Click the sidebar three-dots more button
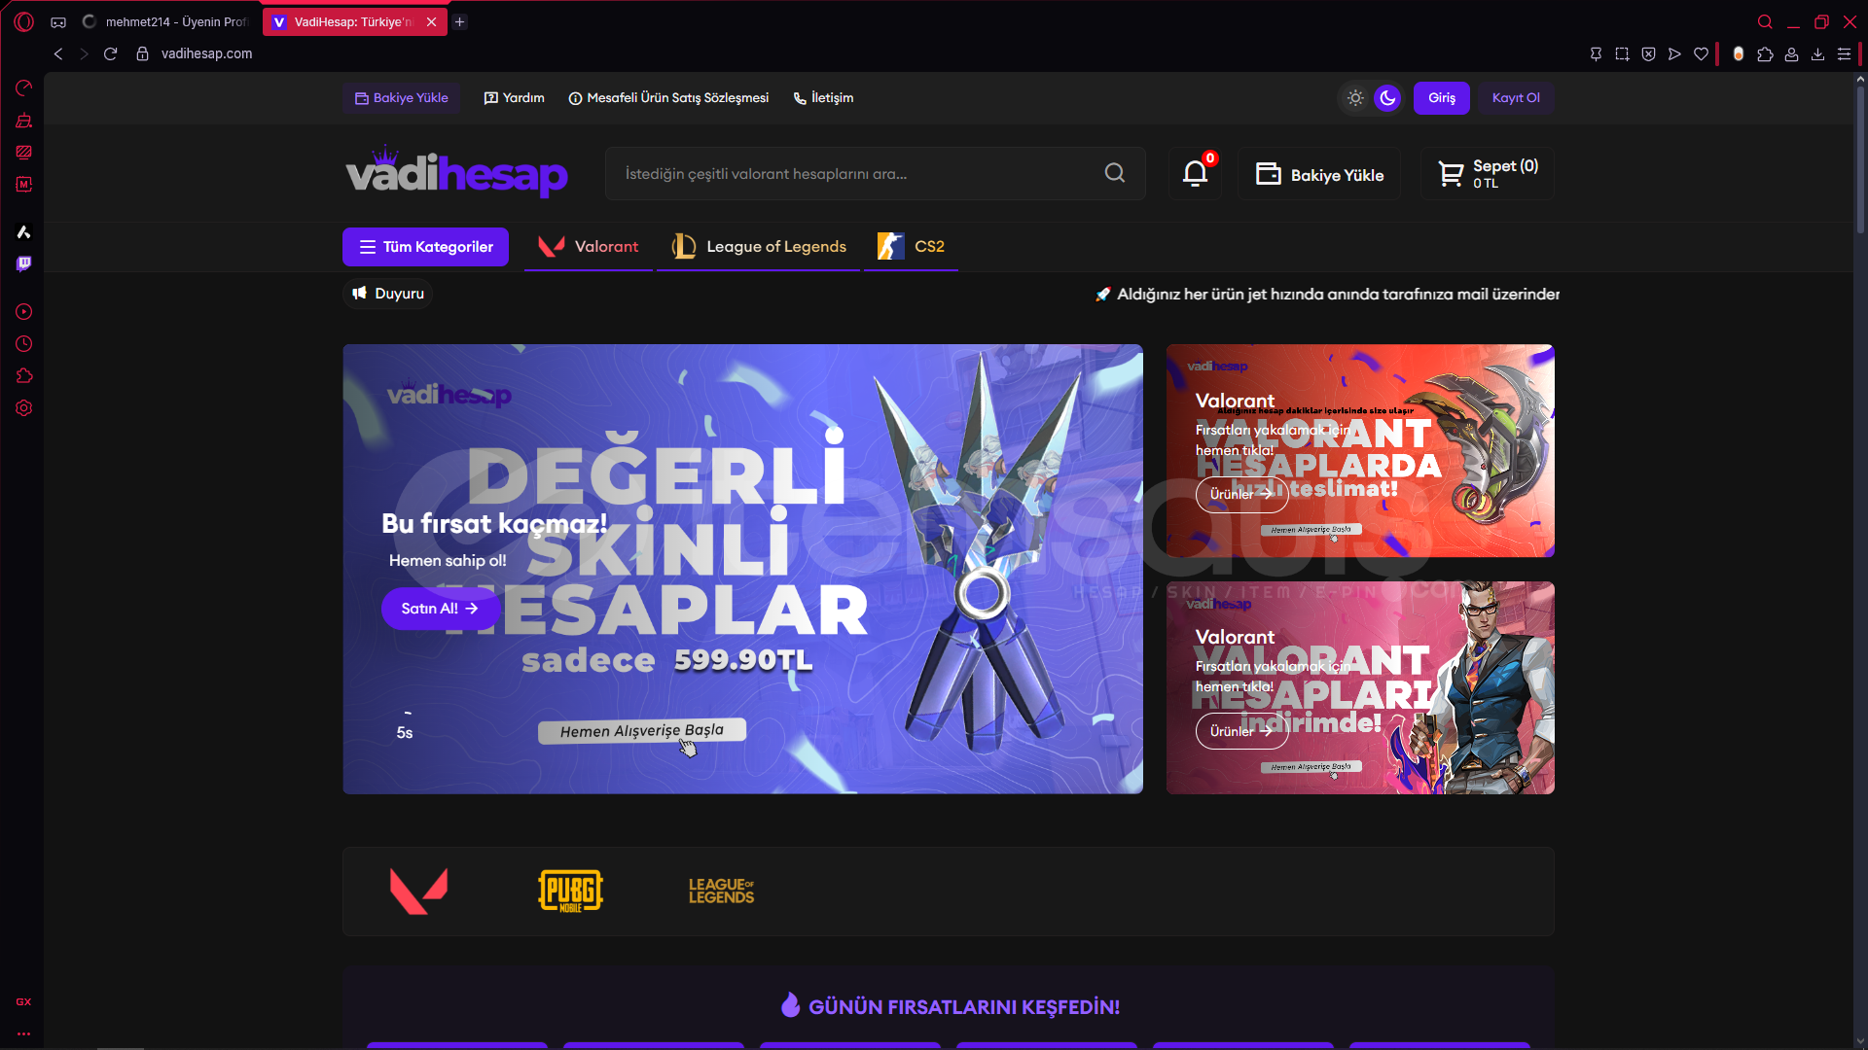 (23, 1033)
